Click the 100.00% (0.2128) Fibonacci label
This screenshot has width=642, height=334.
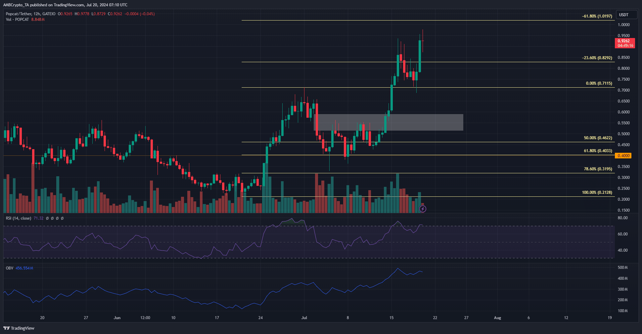click(597, 192)
